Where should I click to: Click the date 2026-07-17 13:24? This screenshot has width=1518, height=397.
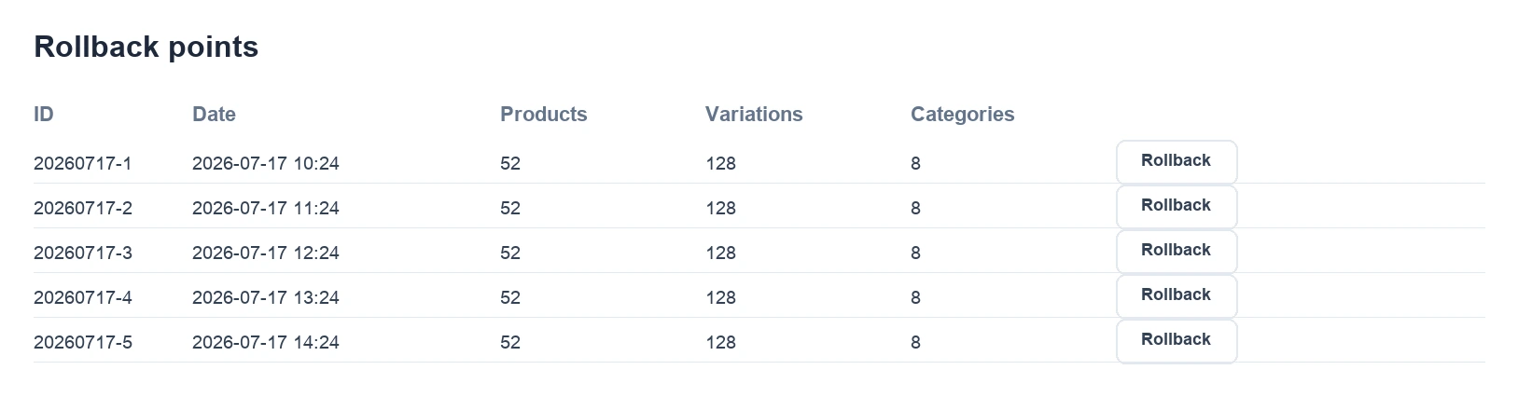[x=266, y=297]
